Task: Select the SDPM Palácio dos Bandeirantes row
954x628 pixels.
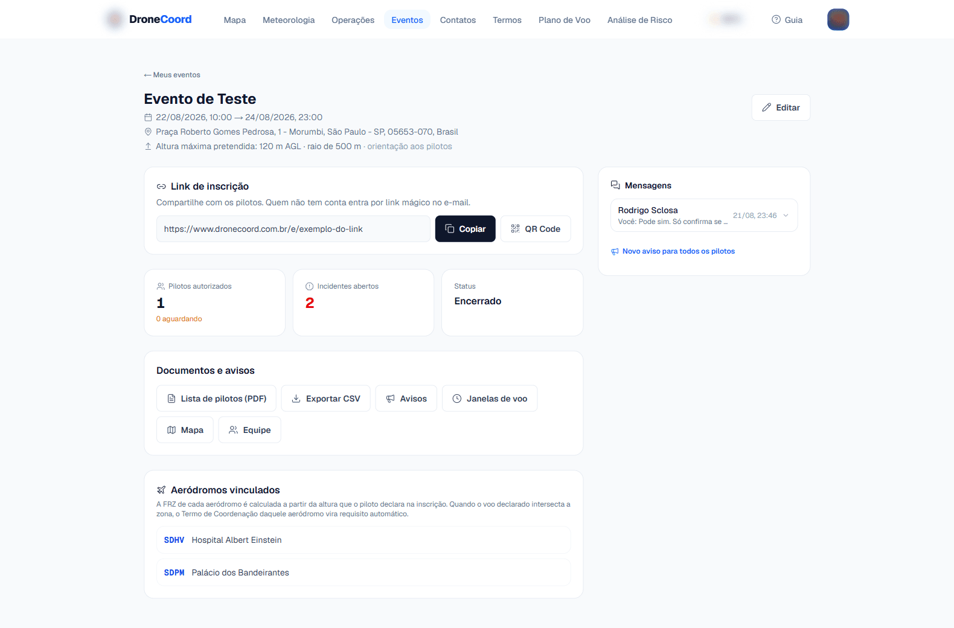Action: tap(363, 572)
